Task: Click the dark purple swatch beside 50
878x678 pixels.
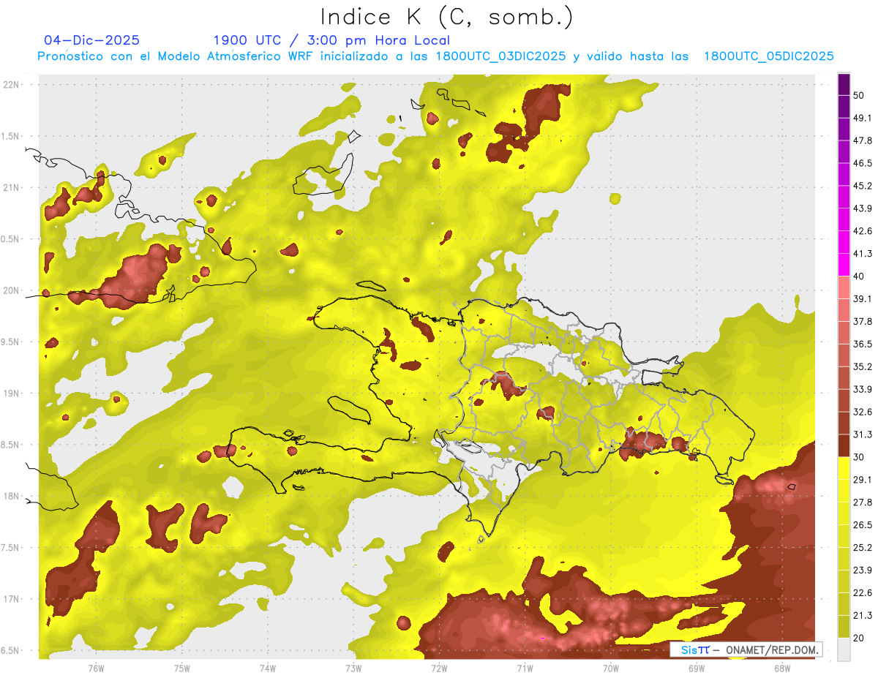Action: (x=844, y=85)
